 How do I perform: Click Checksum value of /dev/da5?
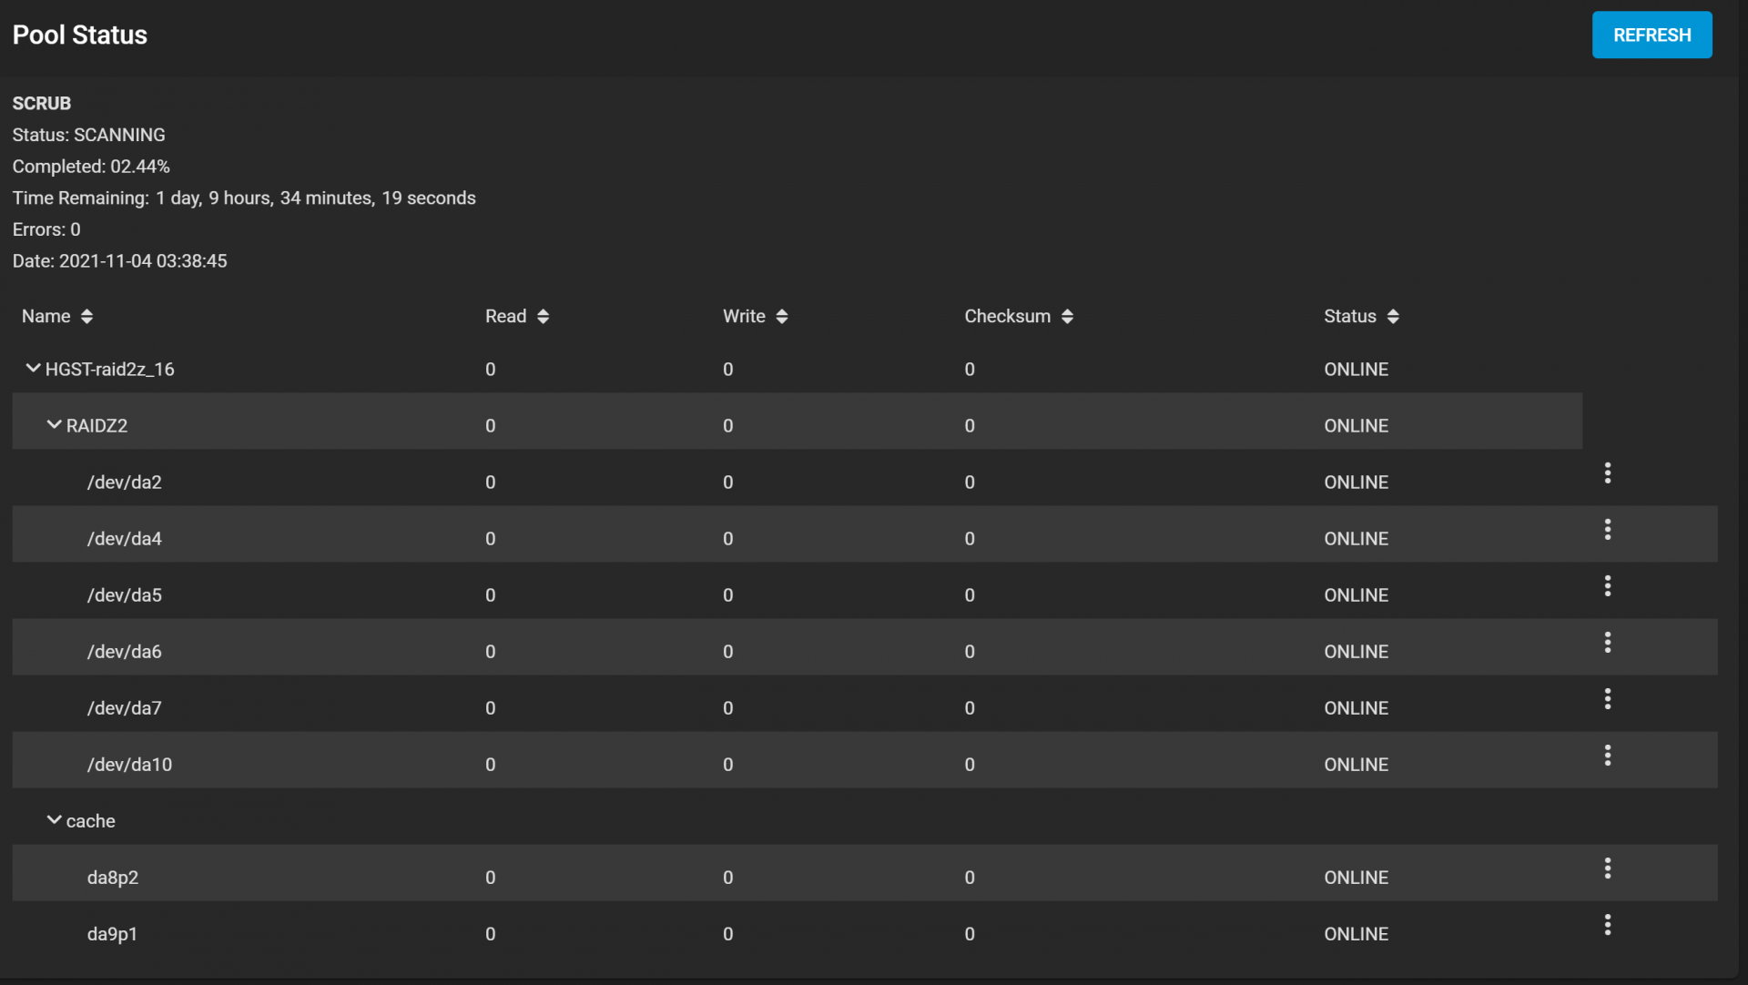(x=970, y=595)
